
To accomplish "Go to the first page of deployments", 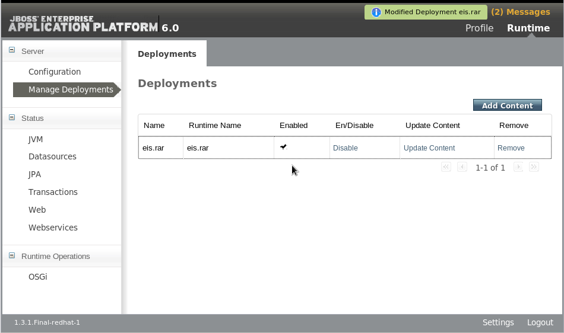I will click(x=446, y=168).
